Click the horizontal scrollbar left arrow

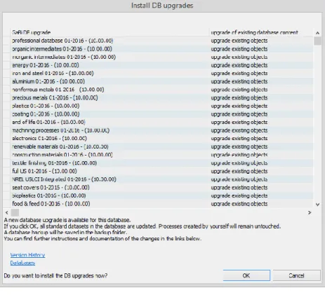[x=7, y=212]
